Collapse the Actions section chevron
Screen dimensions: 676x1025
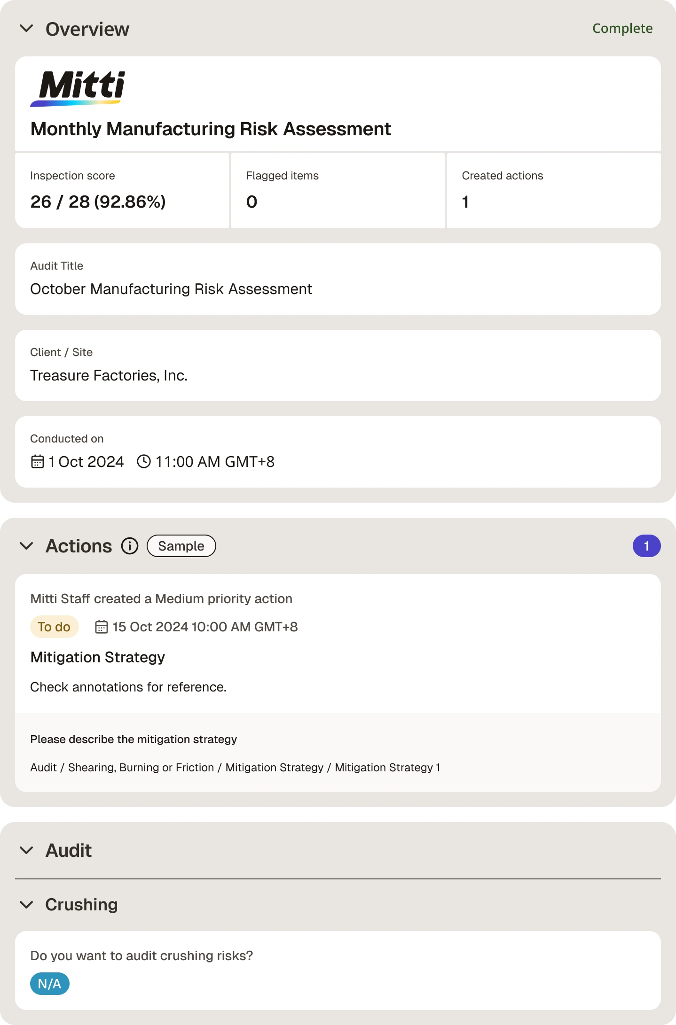point(27,546)
